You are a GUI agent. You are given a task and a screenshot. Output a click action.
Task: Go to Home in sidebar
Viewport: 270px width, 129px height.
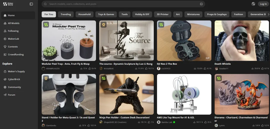click(x=18, y=15)
